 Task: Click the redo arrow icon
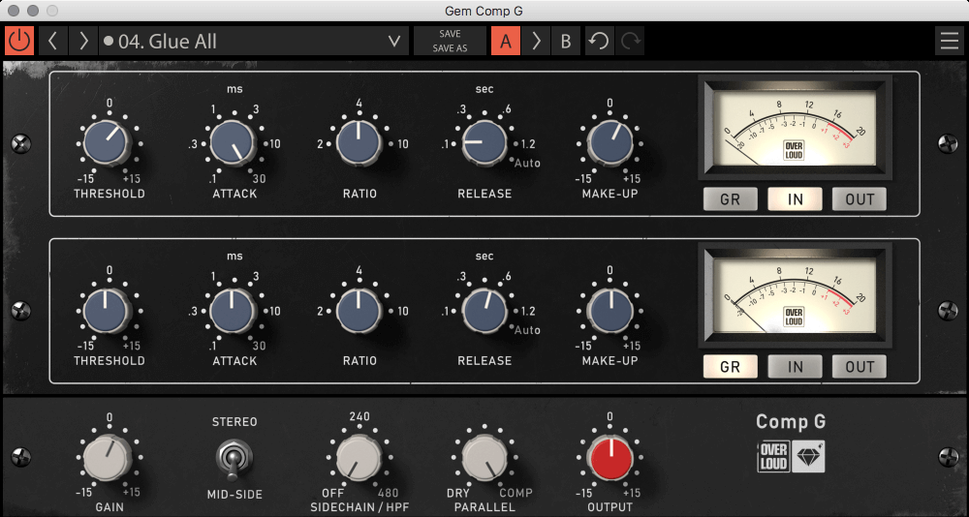630,42
